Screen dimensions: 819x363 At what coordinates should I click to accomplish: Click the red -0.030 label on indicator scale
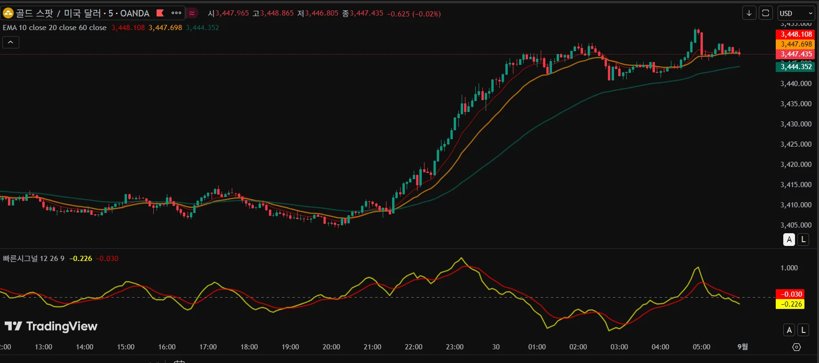point(790,294)
